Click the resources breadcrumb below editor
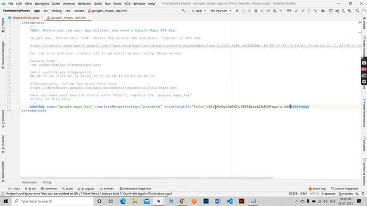The width and height of the screenshot is (367, 206). coord(29,183)
